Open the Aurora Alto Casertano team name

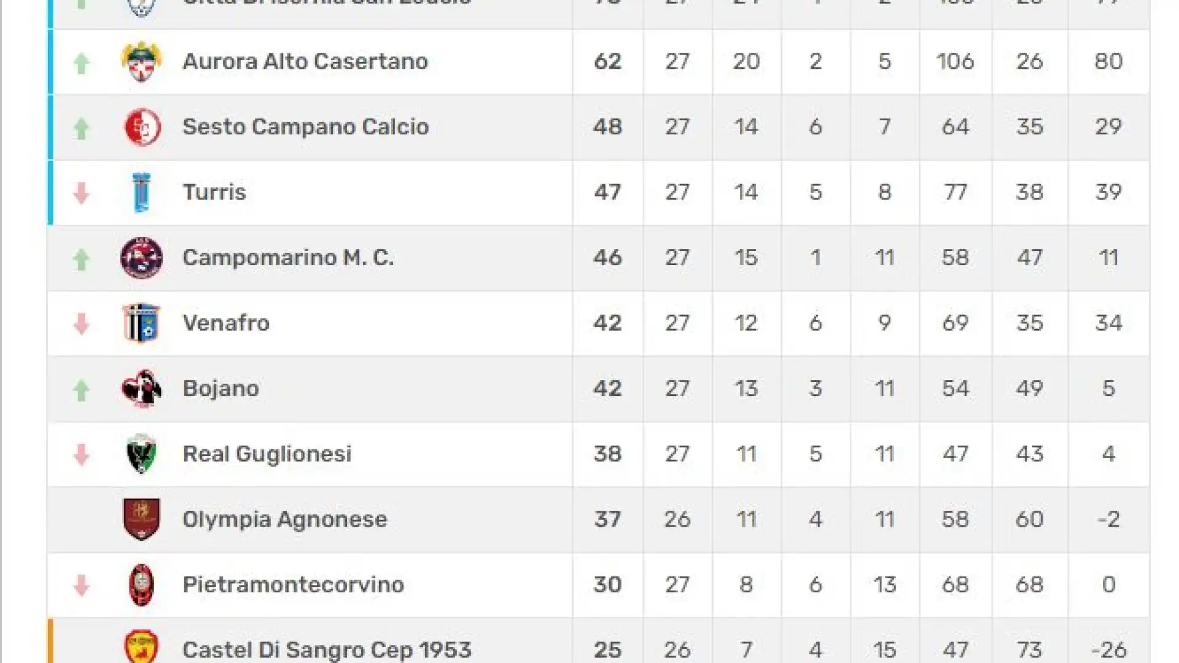305,61
